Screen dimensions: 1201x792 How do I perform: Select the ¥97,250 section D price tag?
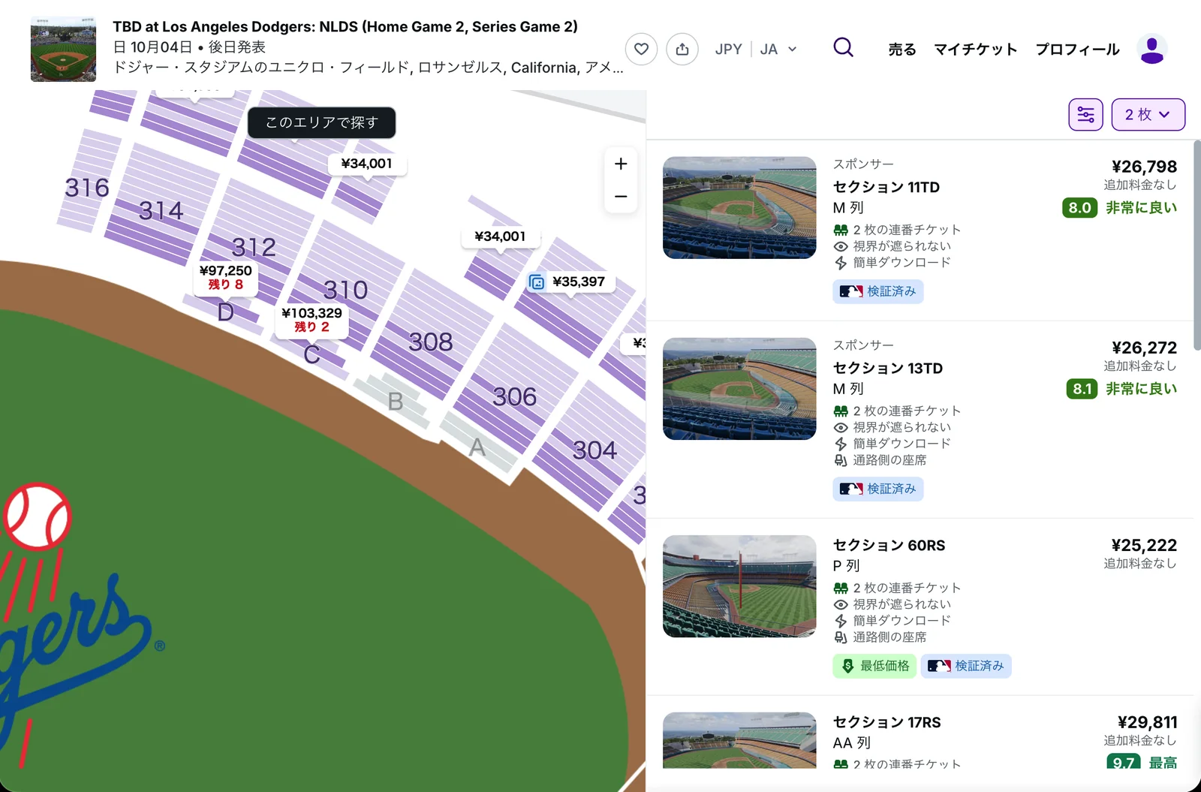pos(226,277)
